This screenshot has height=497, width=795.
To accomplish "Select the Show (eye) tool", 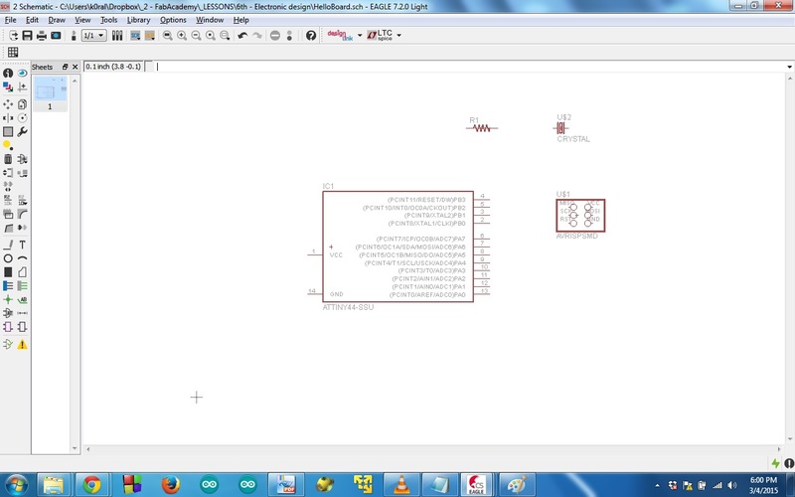I will [x=22, y=73].
